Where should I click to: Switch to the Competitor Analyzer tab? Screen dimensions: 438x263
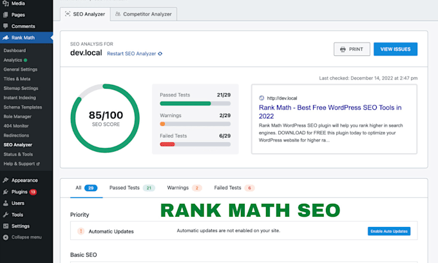click(x=144, y=14)
